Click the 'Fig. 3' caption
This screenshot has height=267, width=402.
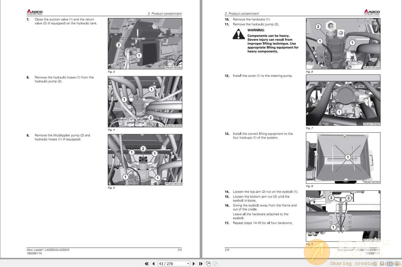(x=111, y=72)
